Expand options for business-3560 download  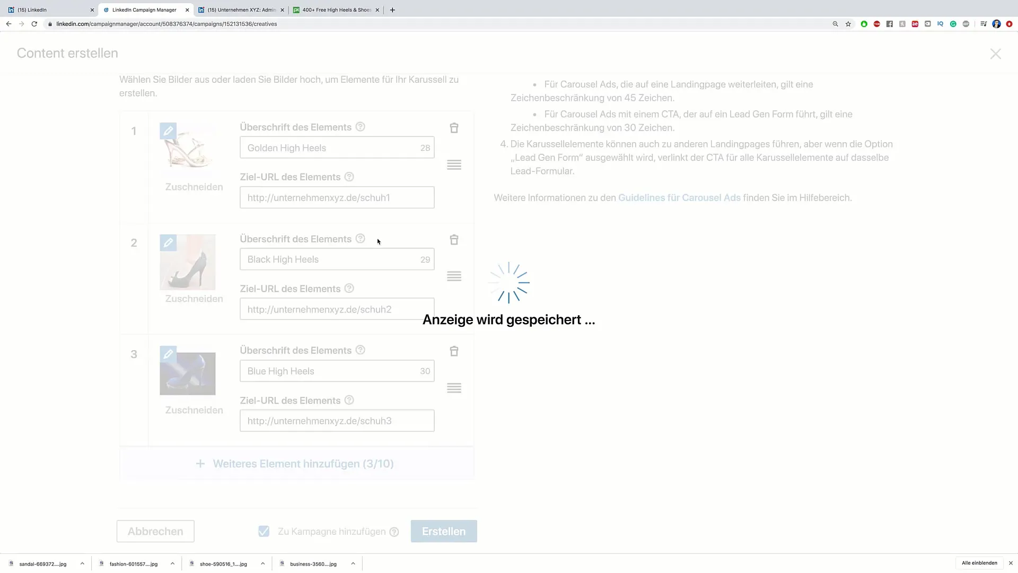353,563
